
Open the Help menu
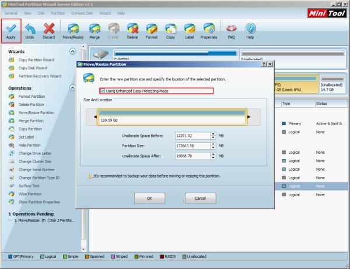121,13
